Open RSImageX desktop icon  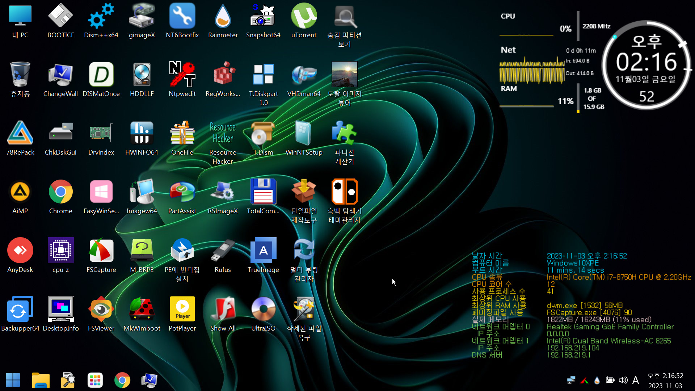click(223, 197)
